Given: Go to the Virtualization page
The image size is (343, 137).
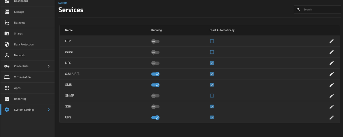Looking at the screenshot, I should pyautogui.click(x=22, y=77).
